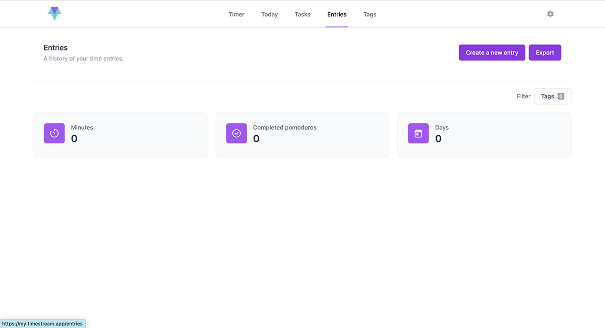Open settings via the gear icon

550,14
